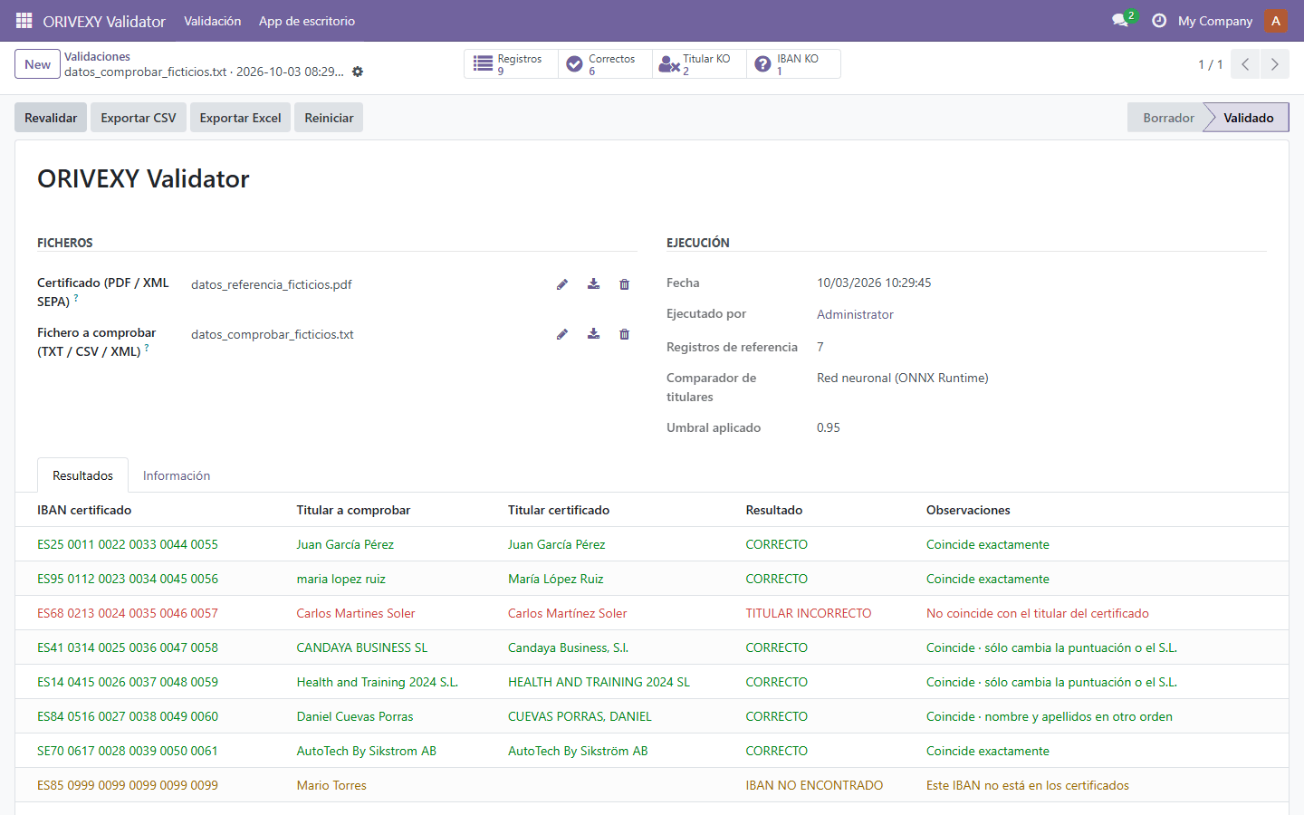
Task: Edit the Certificado file with pencil icon
Action: (562, 284)
